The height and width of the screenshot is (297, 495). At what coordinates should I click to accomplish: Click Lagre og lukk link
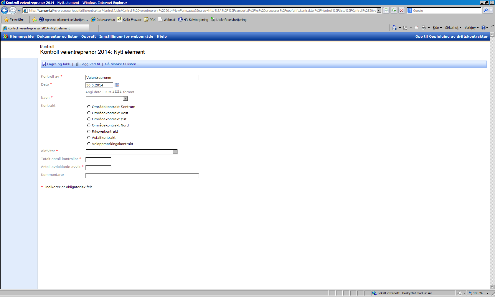(59, 64)
